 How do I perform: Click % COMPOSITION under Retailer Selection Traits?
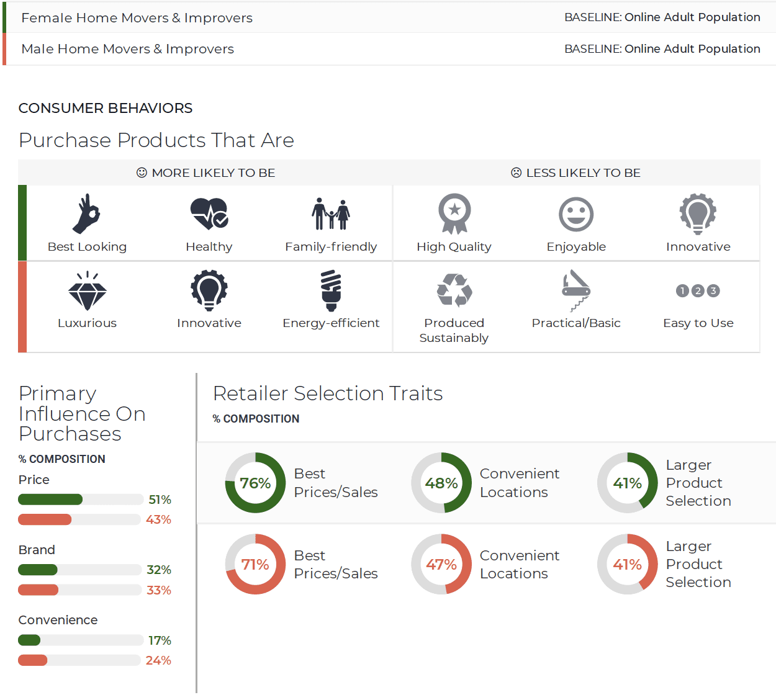pyautogui.click(x=256, y=419)
